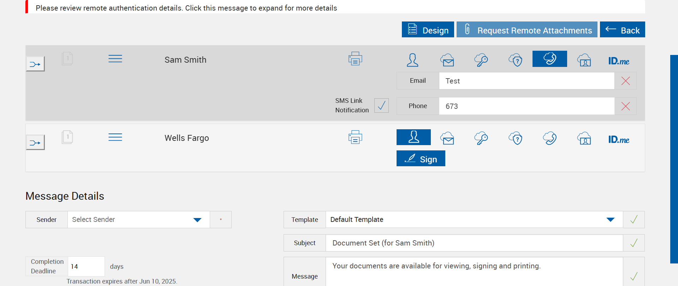
Task: Select phone authentication for Sam Smith
Action: [x=549, y=59]
